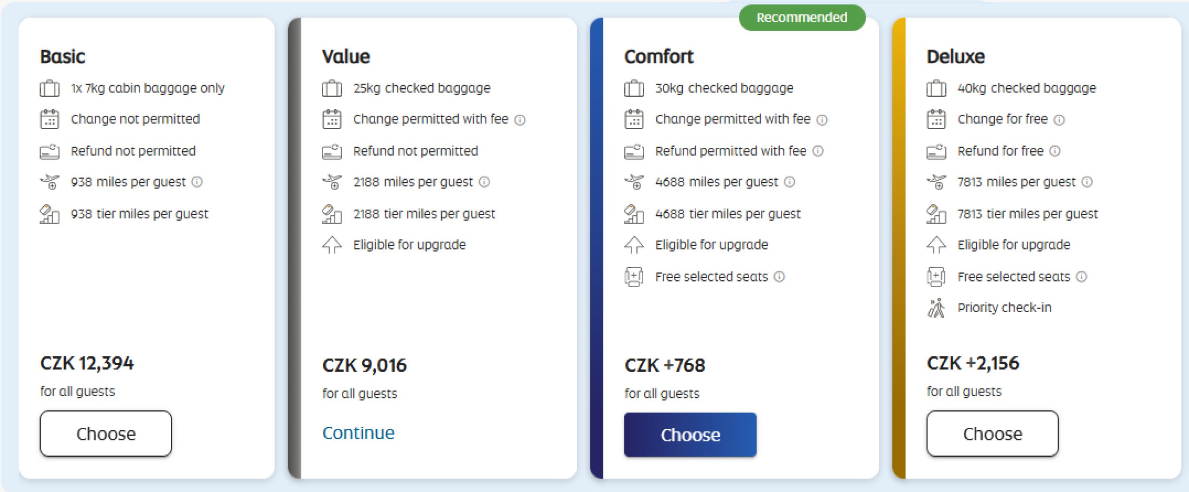Click info icon next to Comfort Free selected seats
The height and width of the screenshot is (492, 1189).
779,277
